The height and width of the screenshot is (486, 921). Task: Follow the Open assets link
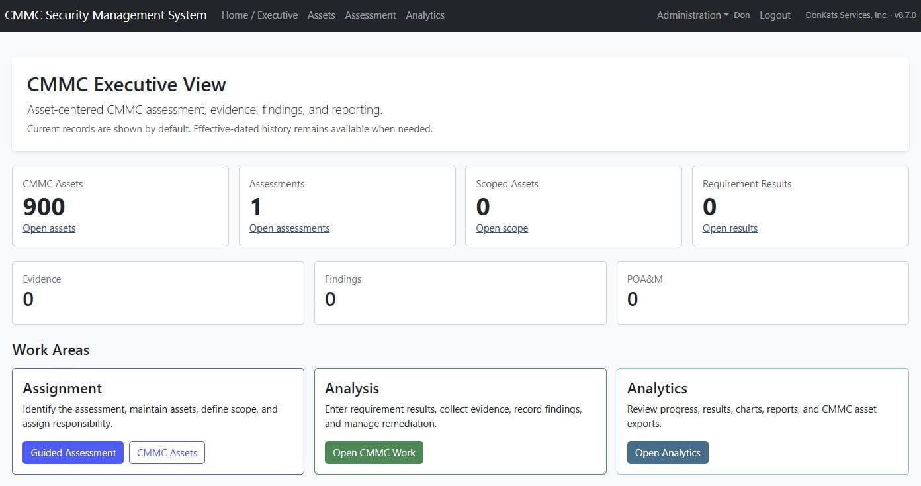[49, 228]
